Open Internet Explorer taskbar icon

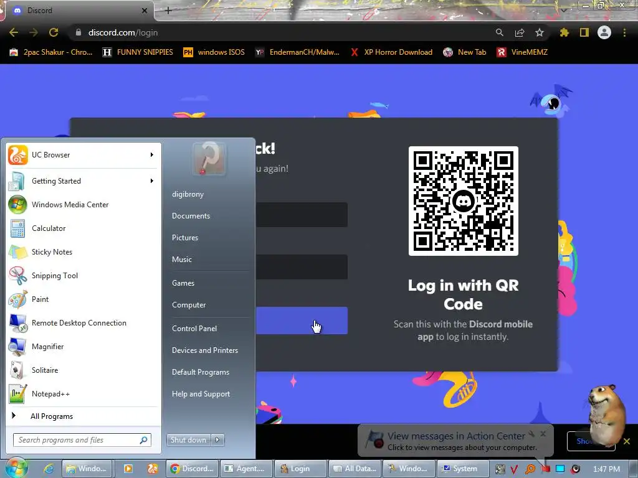[x=49, y=469]
